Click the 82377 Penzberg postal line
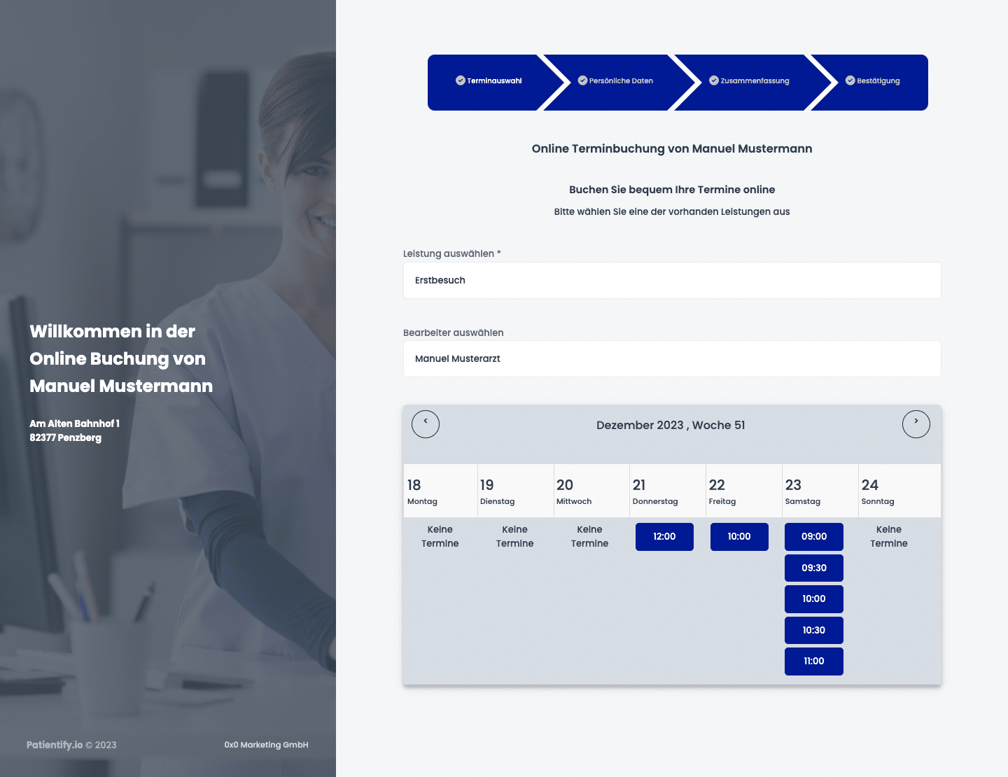This screenshot has height=777, width=1008. (x=65, y=437)
